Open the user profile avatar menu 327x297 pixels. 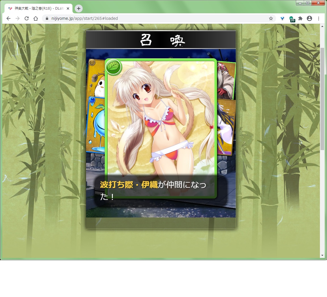309,18
